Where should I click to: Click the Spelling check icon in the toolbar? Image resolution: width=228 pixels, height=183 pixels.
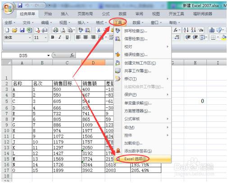point(81,30)
